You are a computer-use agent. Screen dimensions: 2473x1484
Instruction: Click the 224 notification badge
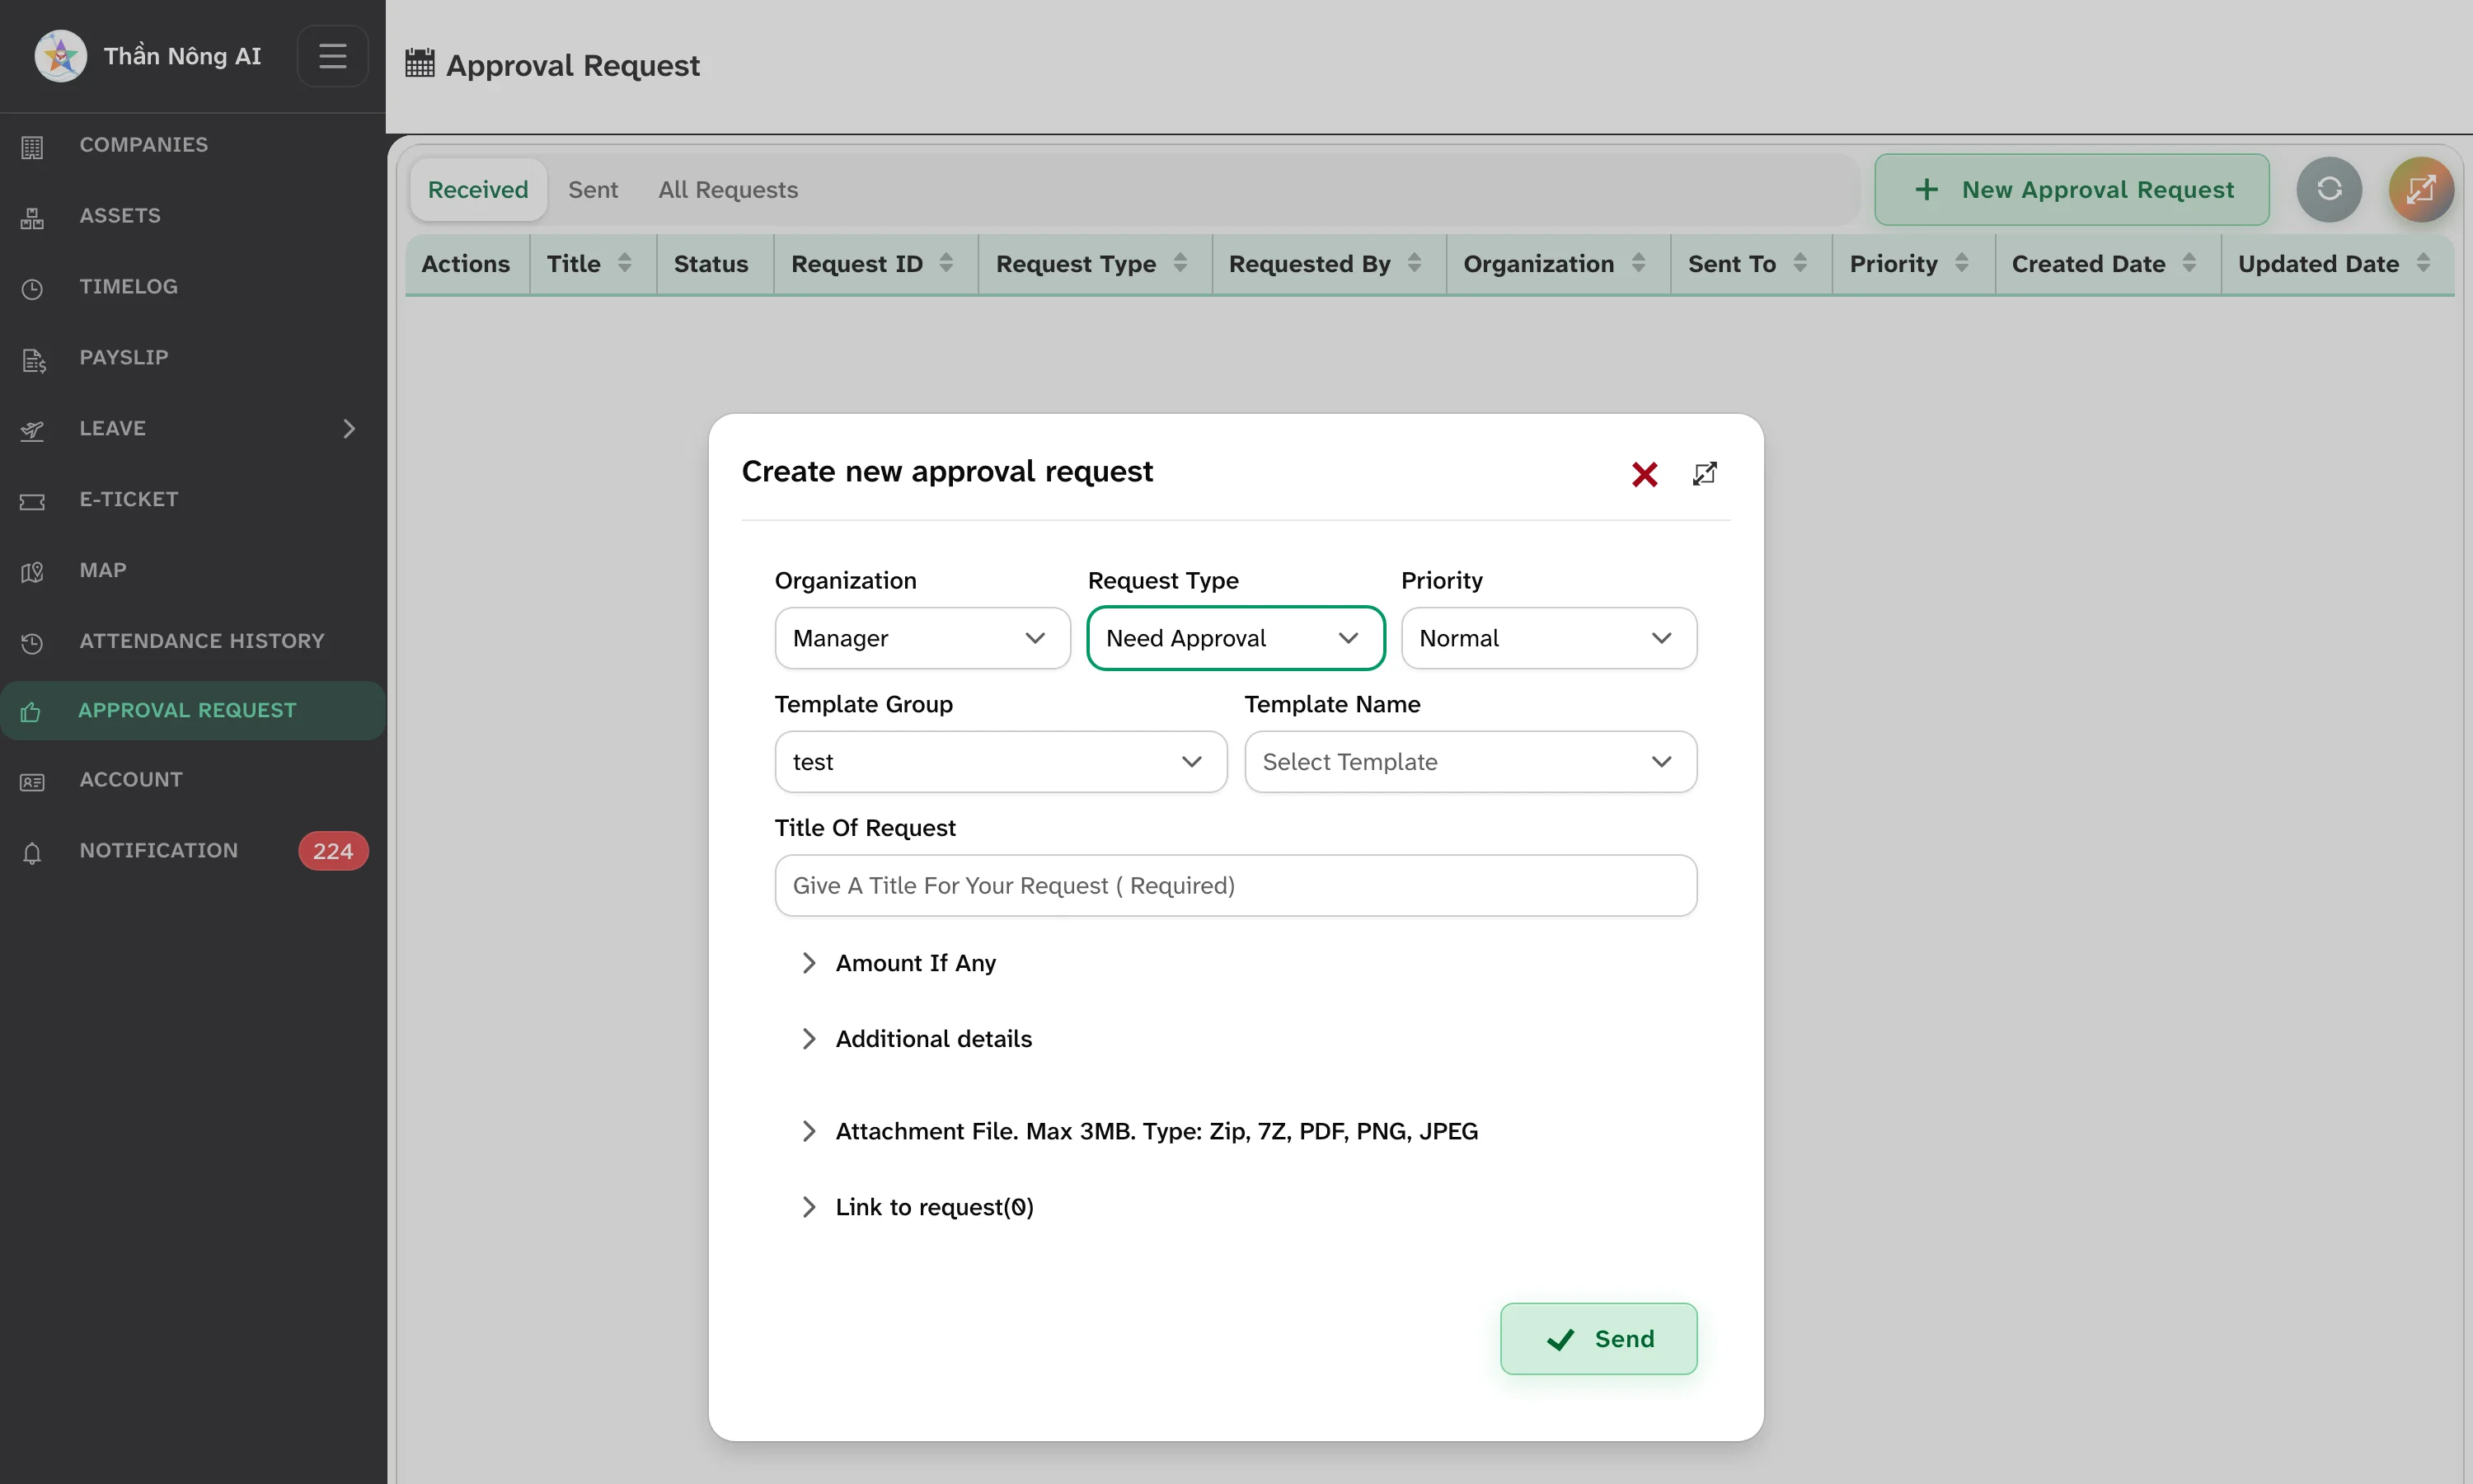[x=333, y=851]
